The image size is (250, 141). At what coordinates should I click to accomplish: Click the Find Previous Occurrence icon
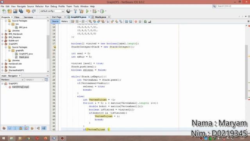click(x=95, y=22)
